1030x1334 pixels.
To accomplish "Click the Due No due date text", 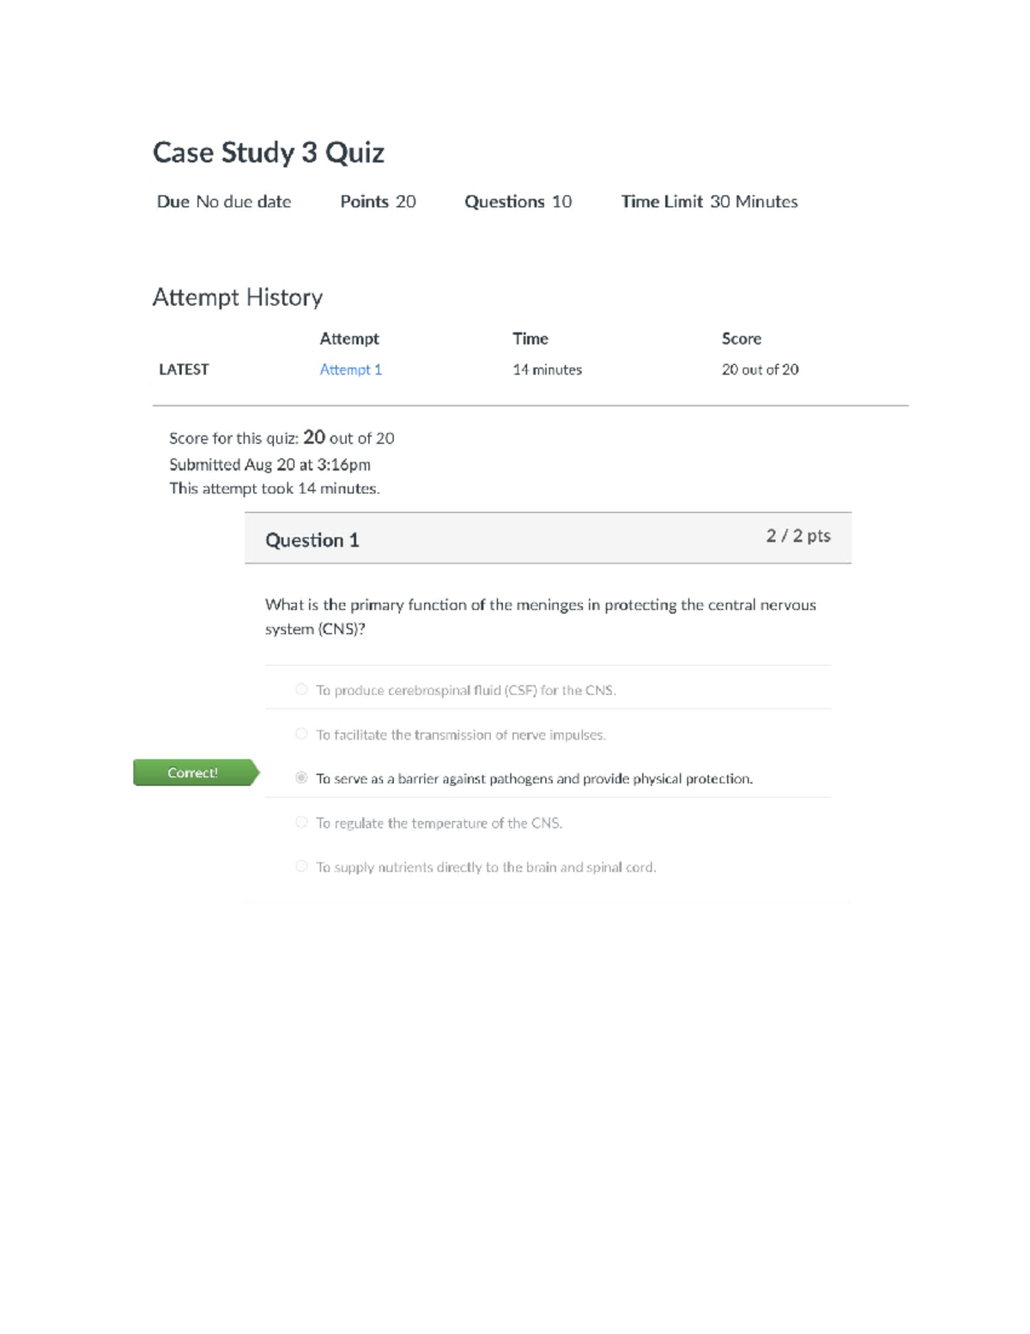I will click(x=223, y=202).
